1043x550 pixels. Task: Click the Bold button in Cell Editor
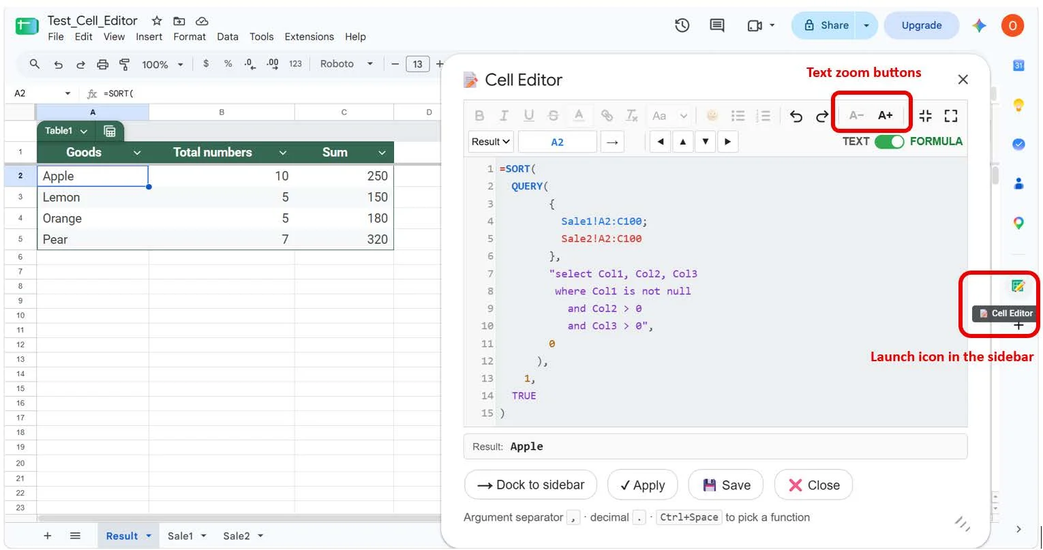479,116
